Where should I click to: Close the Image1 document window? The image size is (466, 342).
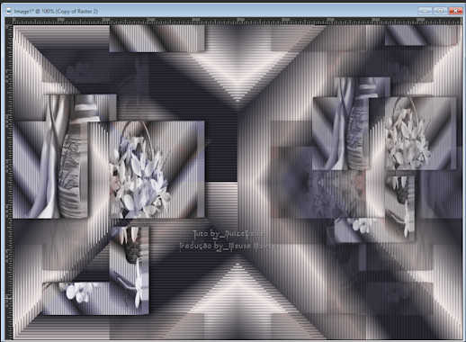[455, 11]
